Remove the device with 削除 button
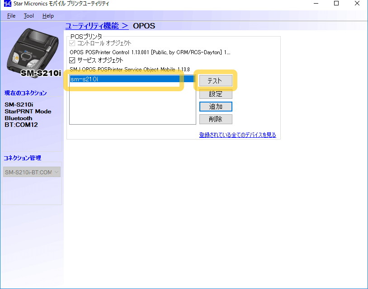 216,119
